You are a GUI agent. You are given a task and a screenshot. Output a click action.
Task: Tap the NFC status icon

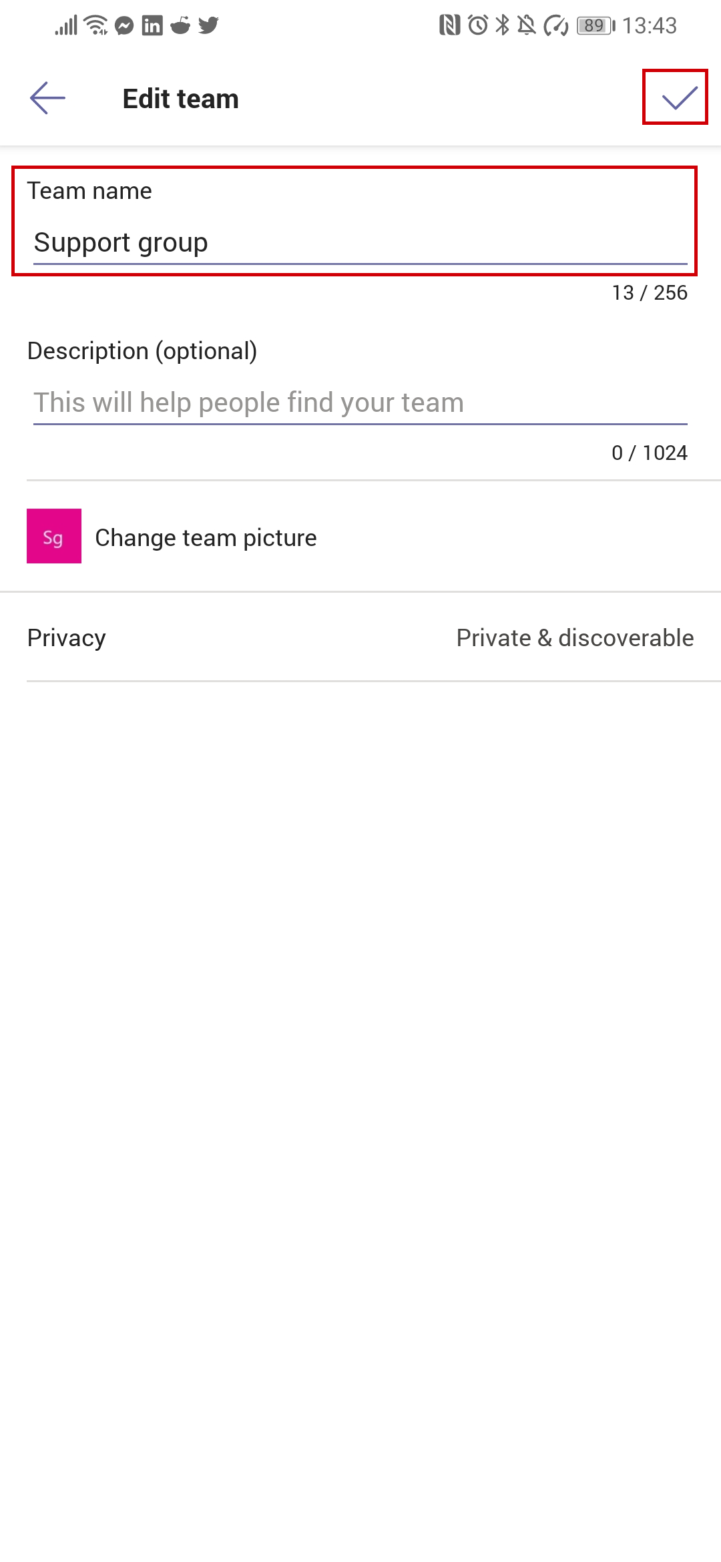tap(450, 25)
